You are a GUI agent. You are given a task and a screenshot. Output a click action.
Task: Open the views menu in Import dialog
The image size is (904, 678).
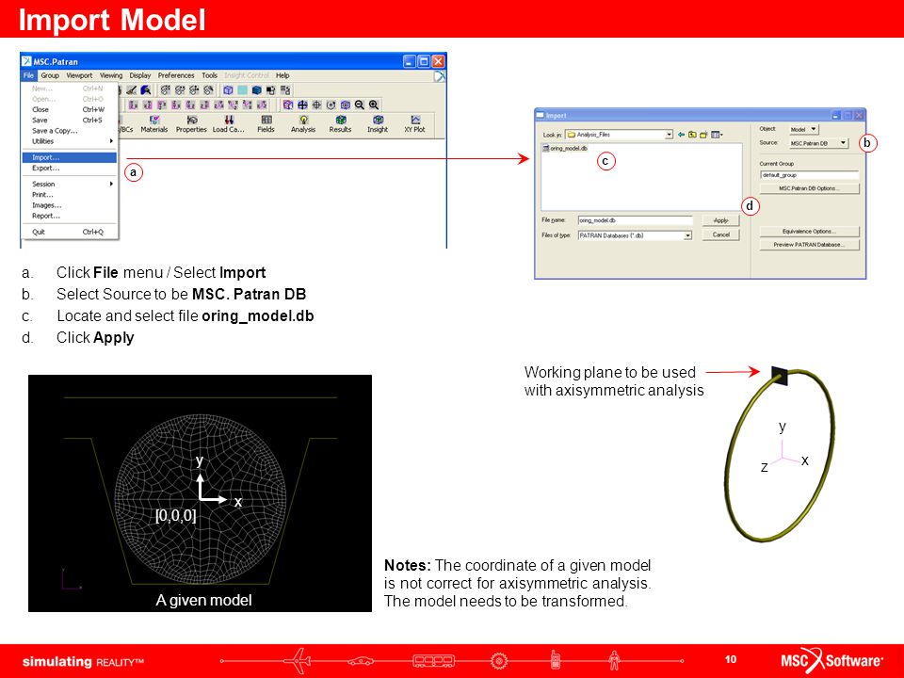[x=717, y=135]
